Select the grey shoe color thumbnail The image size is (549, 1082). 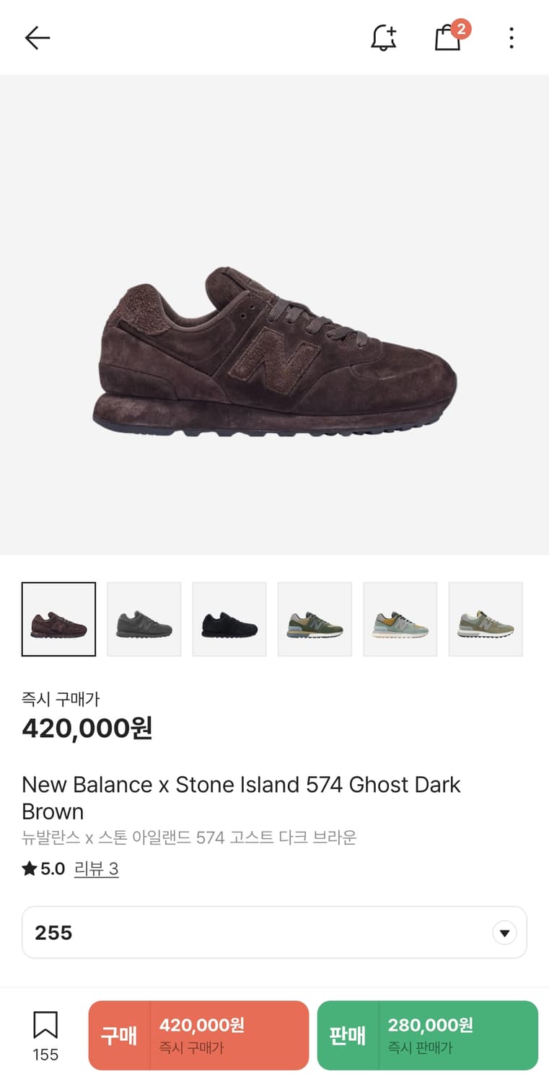144,619
